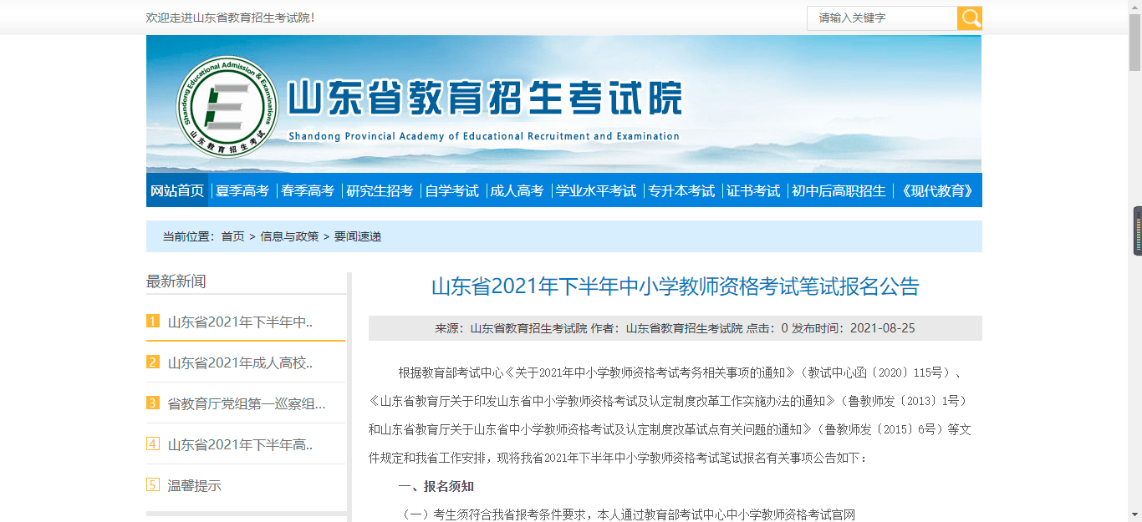Click the site title 山东省教育招生考试院 banner text
Viewport: 1142px width, 522px height.
point(485,99)
